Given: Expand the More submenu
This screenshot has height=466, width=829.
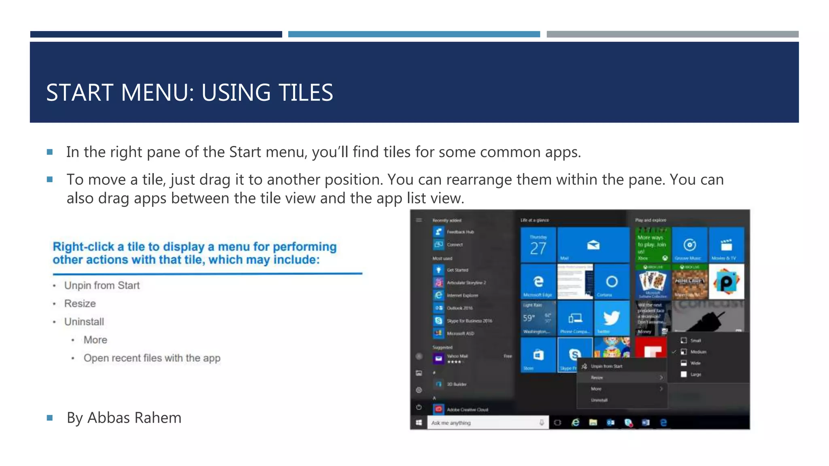Looking at the screenshot, I should (622, 389).
